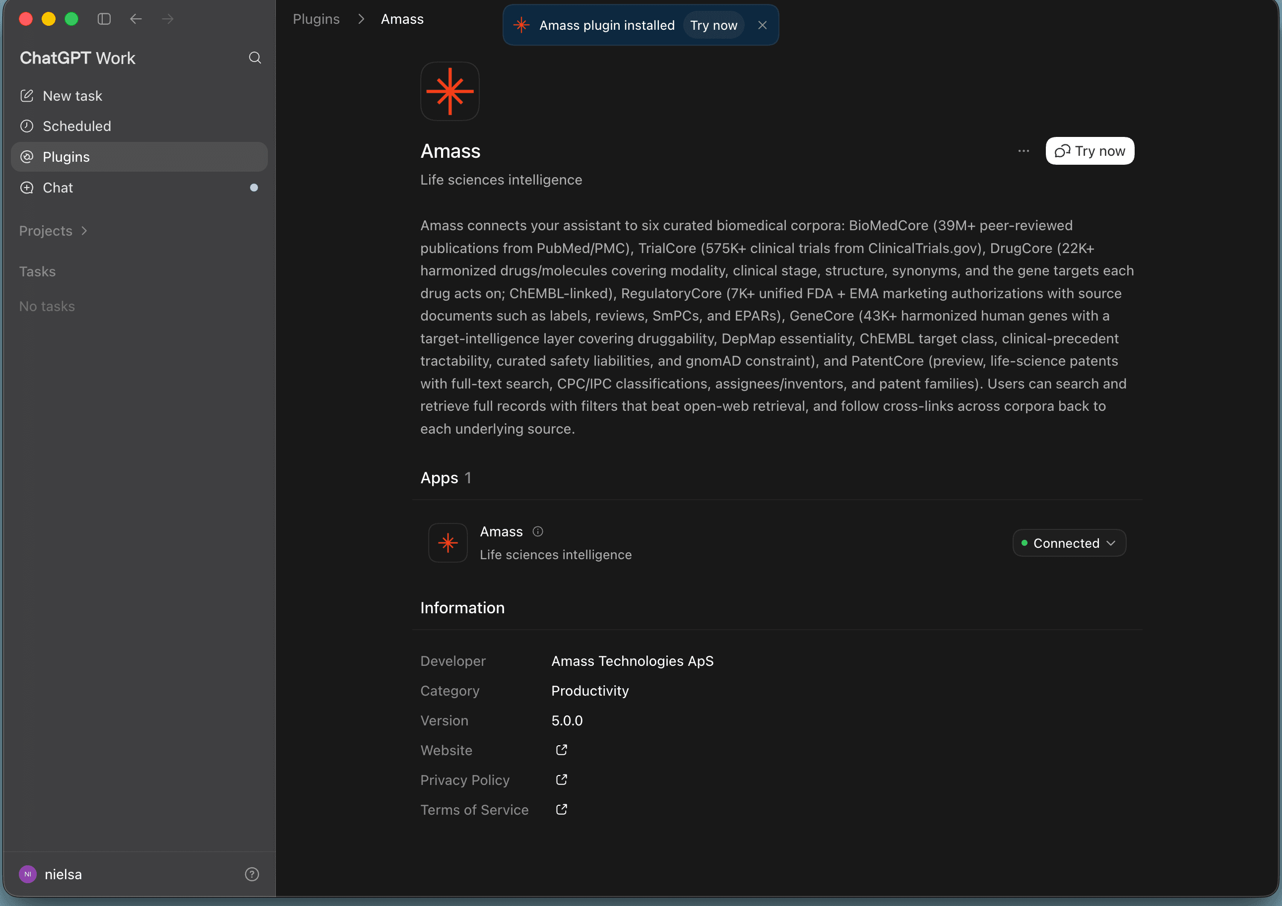Dismiss the Amass plugin installed notification
This screenshot has height=906, width=1282.
pos(762,25)
